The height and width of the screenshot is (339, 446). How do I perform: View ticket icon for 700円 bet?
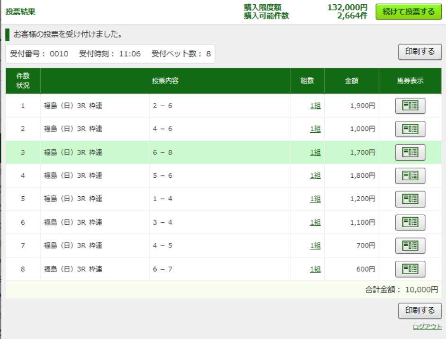[x=410, y=246]
